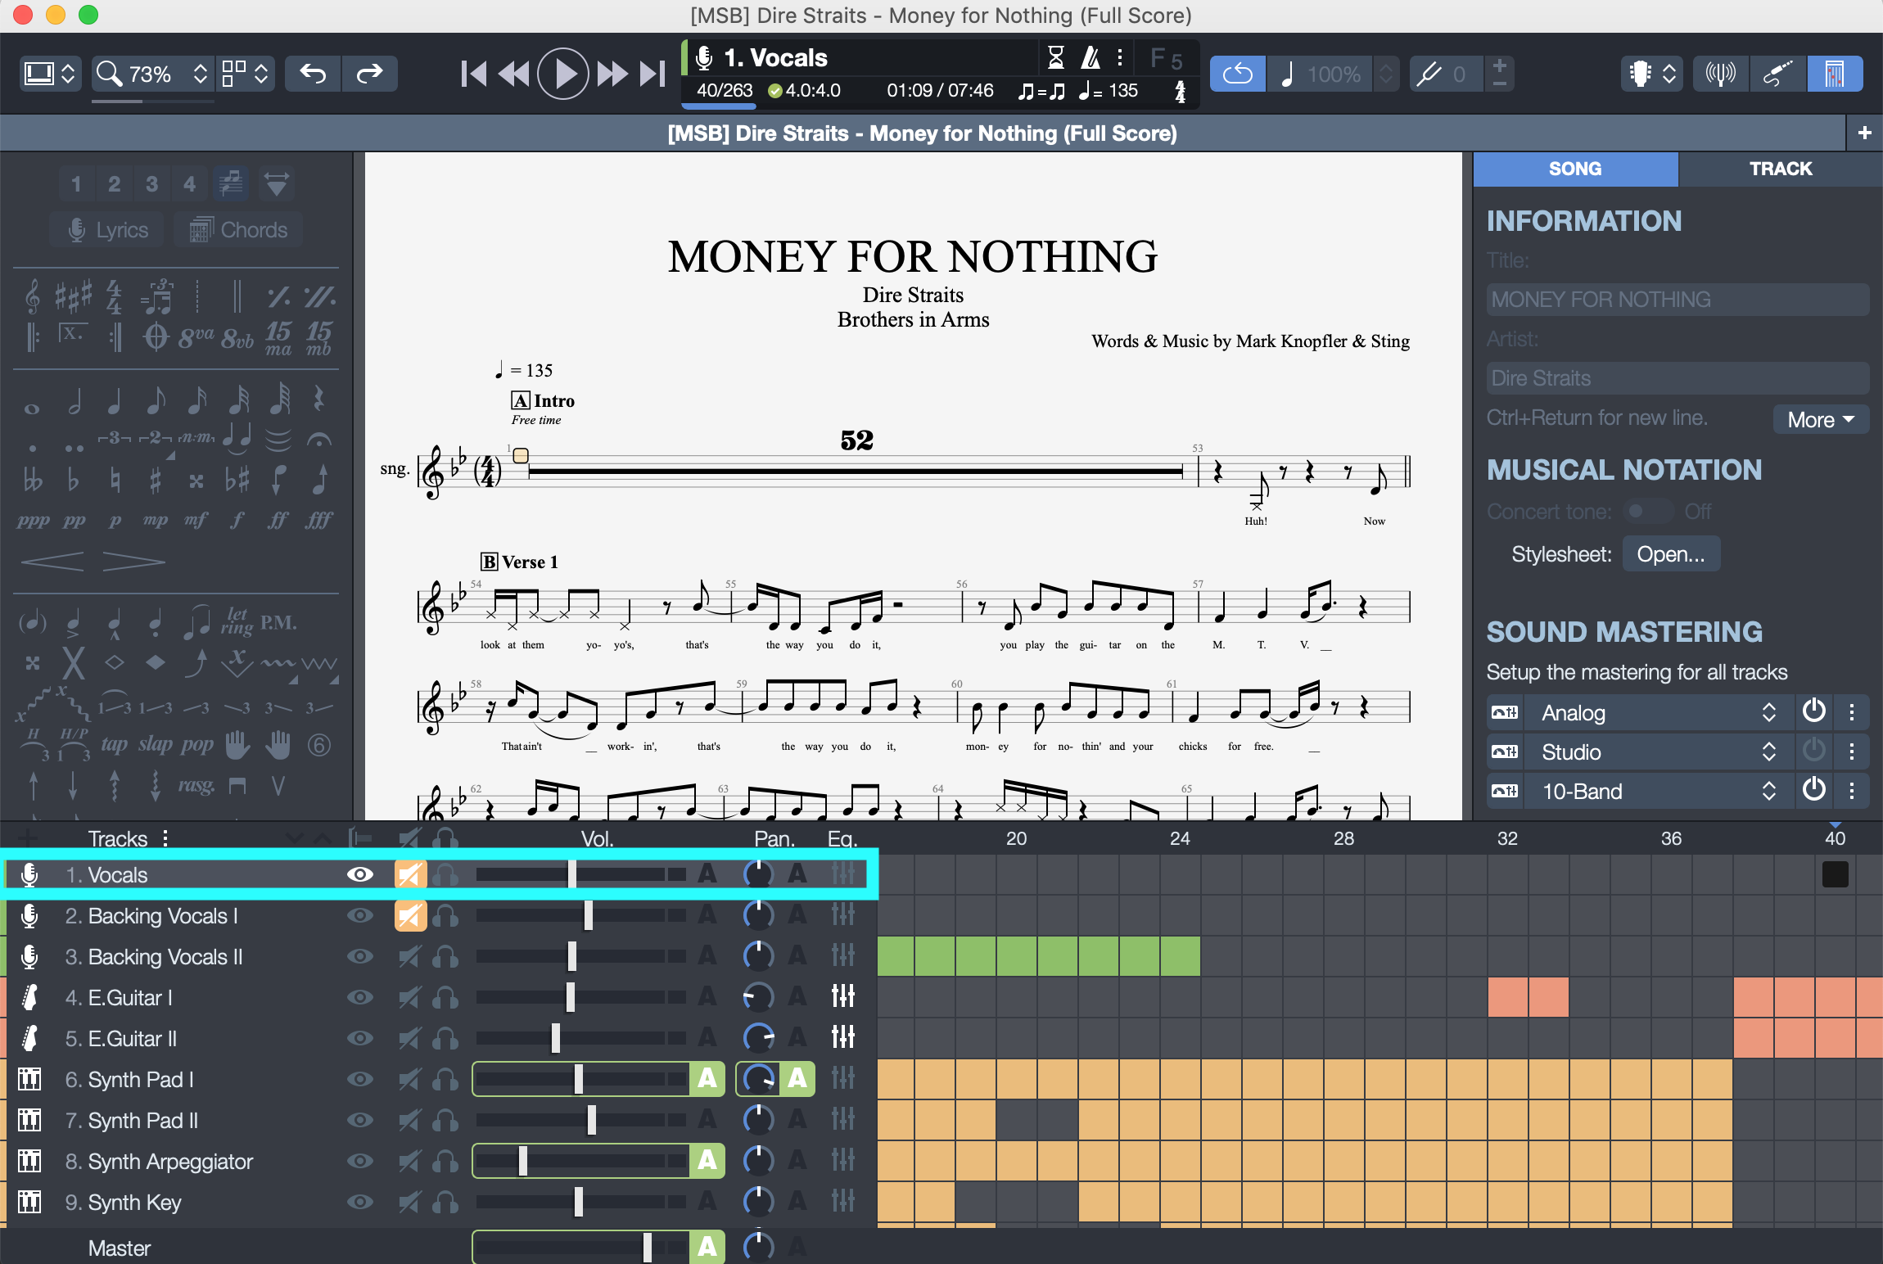Drag the volume slider on Vocals track
Screen dimensions: 1883x1264
tap(577, 874)
